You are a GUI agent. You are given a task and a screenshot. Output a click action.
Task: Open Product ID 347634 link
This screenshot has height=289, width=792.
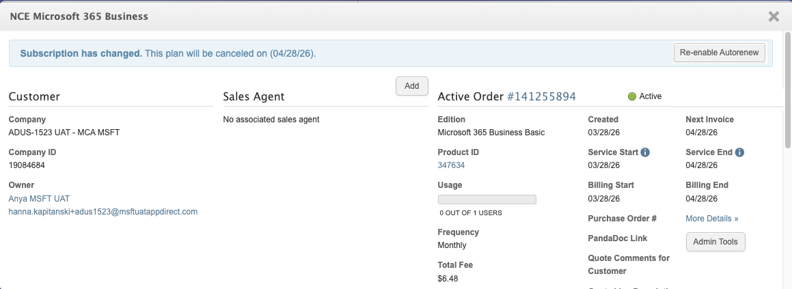tap(451, 165)
